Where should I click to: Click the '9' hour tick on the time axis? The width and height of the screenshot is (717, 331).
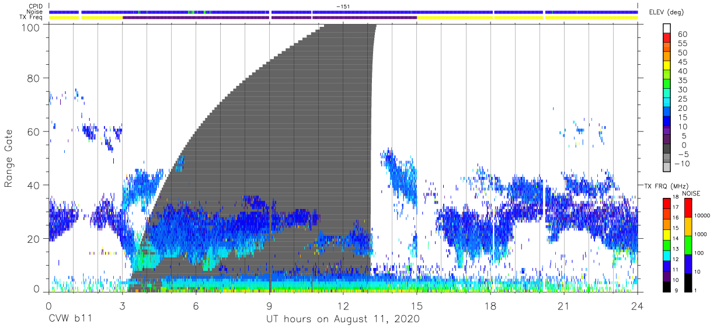tap(270, 306)
